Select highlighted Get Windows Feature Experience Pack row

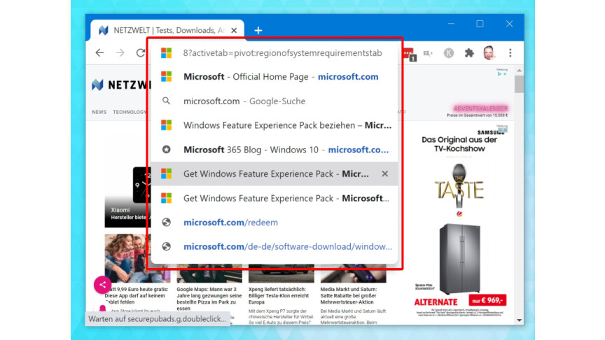pos(274,174)
